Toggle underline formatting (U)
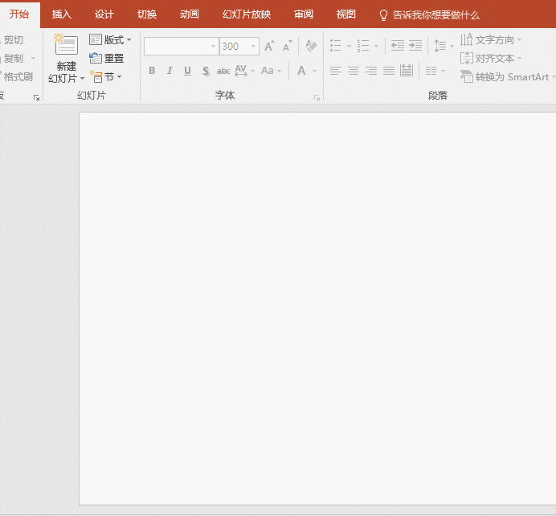Image resolution: width=556 pixels, height=516 pixels. [187, 71]
